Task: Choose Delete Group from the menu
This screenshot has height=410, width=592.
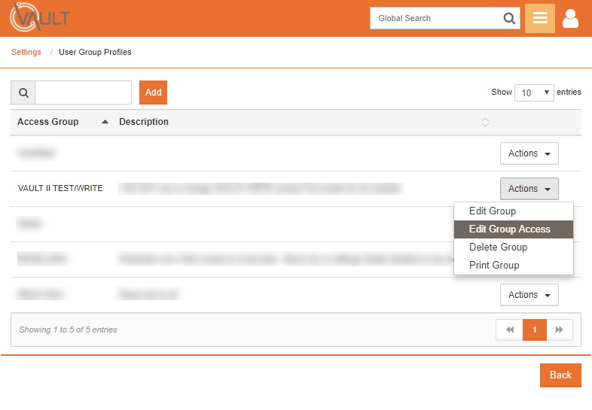Action: (514, 248)
